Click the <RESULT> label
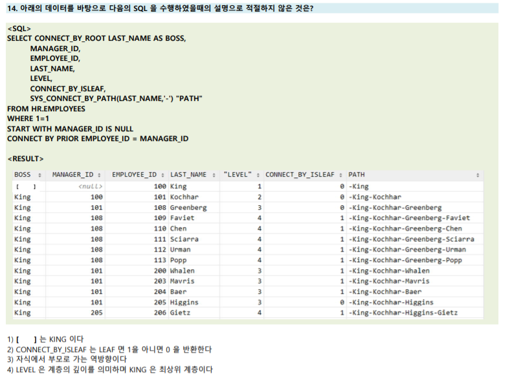Image resolution: width=508 pixels, height=374 pixels. click(x=25, y=159)
